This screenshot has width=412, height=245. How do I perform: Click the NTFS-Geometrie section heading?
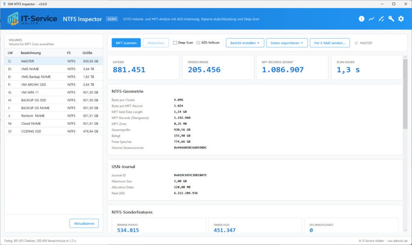tap(128, 91)
